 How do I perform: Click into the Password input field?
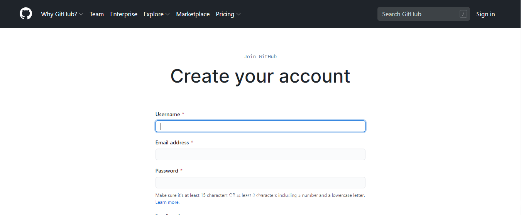click(x=260, y=183)
